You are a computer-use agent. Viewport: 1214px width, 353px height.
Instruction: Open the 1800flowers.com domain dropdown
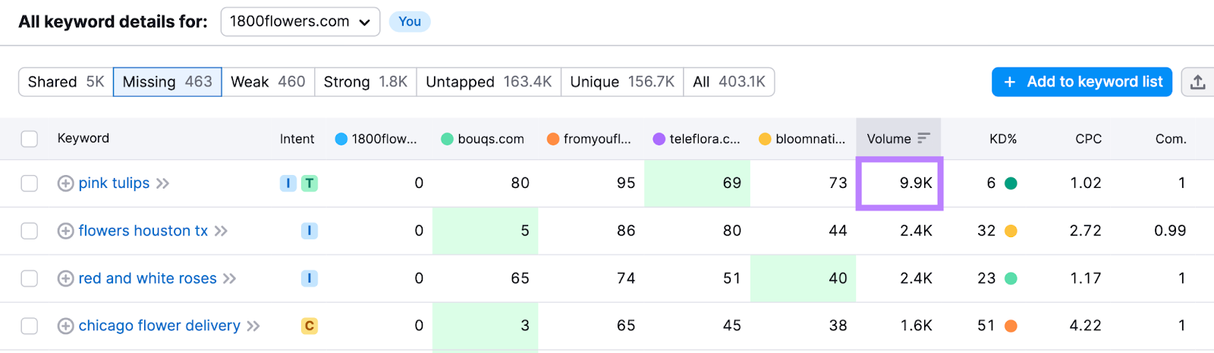(300, 22)
